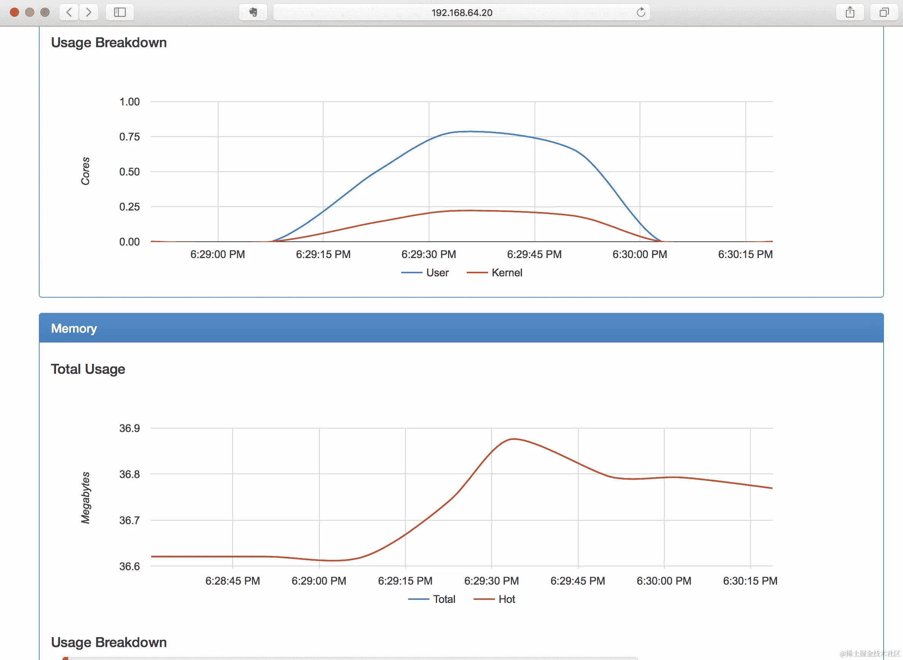Click the Evernote elephant extension icon

click(253, 13)
